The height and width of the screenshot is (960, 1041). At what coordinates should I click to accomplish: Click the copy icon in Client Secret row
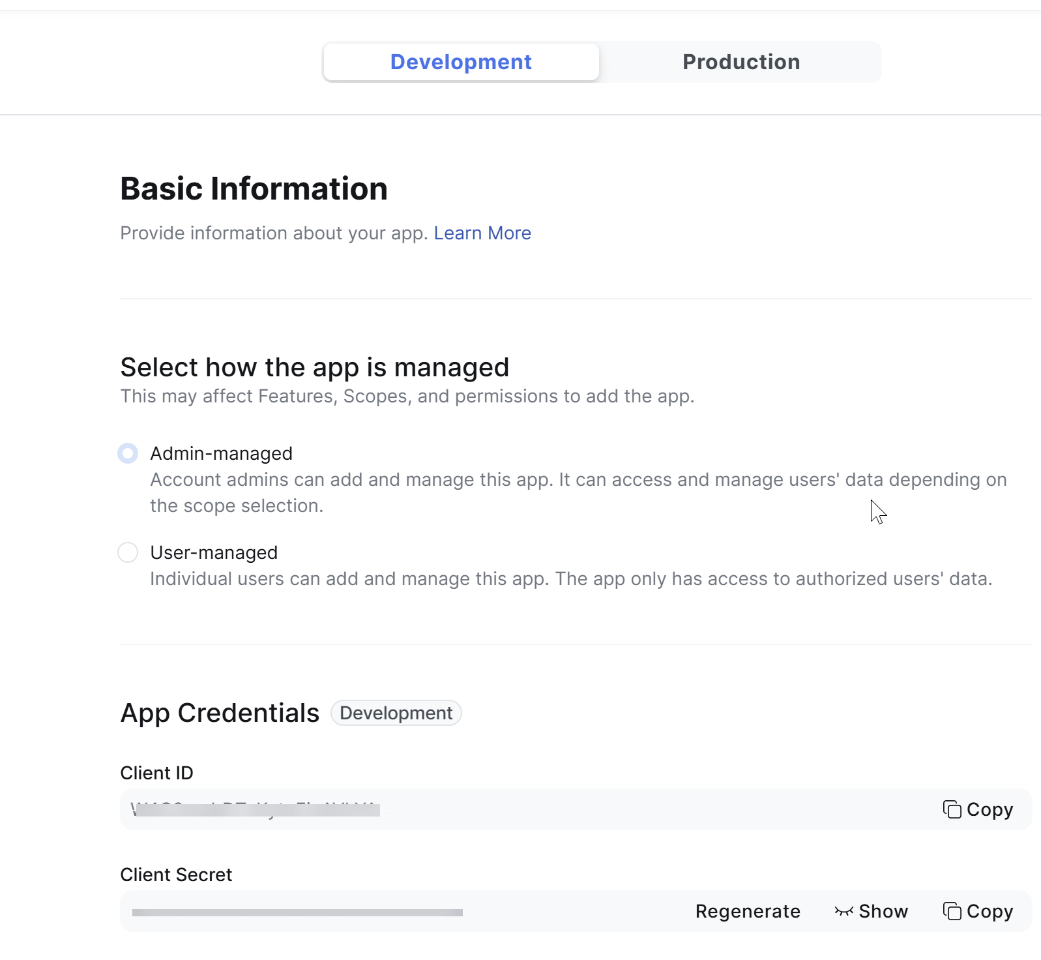[952, 911]
